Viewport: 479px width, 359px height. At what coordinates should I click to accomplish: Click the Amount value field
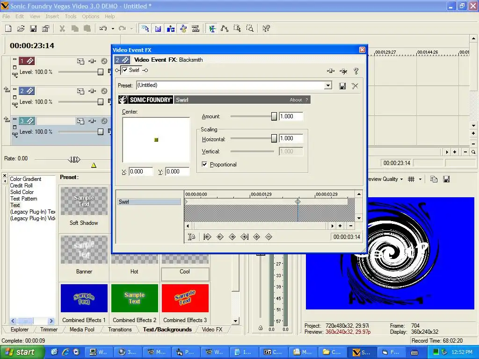291,116
